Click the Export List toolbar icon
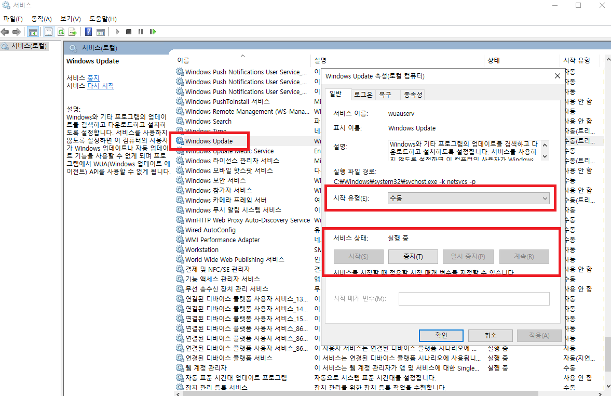The height and width of the screenshot is (396, 611). [73, 32]
